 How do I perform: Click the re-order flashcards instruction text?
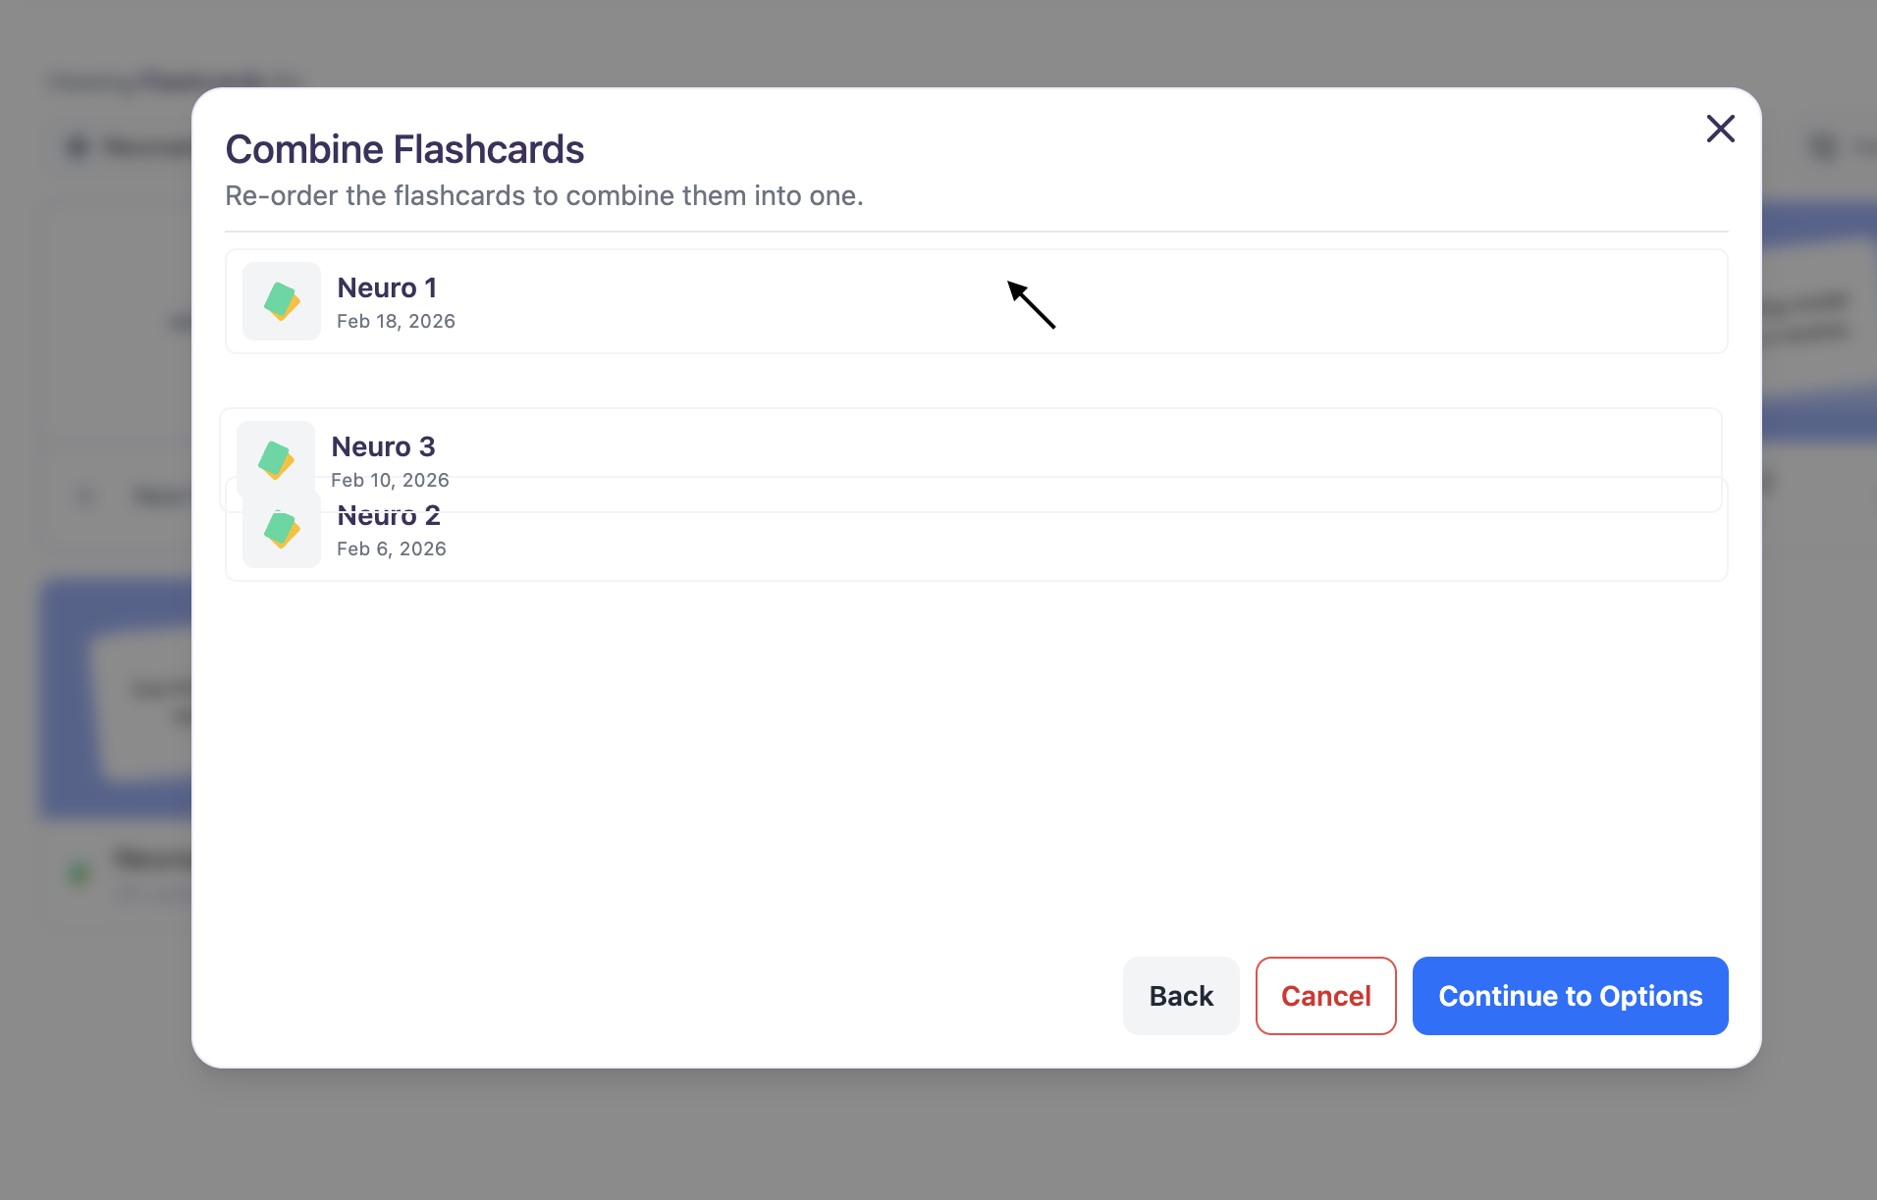(544, 195)
